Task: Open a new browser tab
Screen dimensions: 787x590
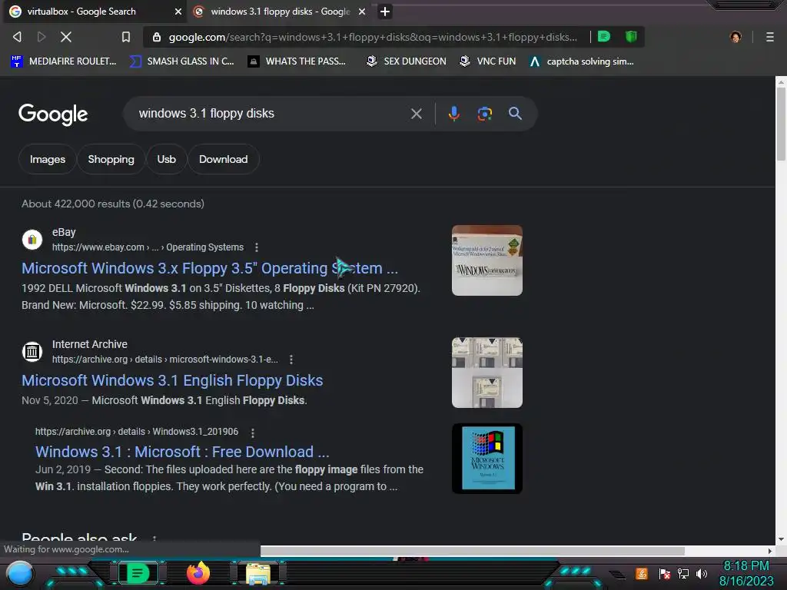Action: point(384,12)
